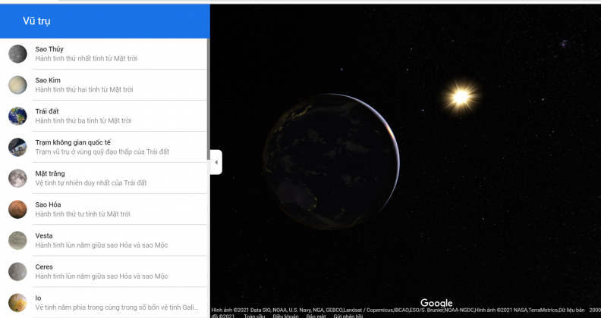Screen dimensions: 601x318
Task: Click the Google logo at bottom
Action: (x=436, y=303)
